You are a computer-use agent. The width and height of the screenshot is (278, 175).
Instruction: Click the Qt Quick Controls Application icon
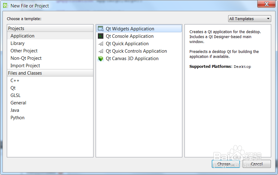point(101,51)
